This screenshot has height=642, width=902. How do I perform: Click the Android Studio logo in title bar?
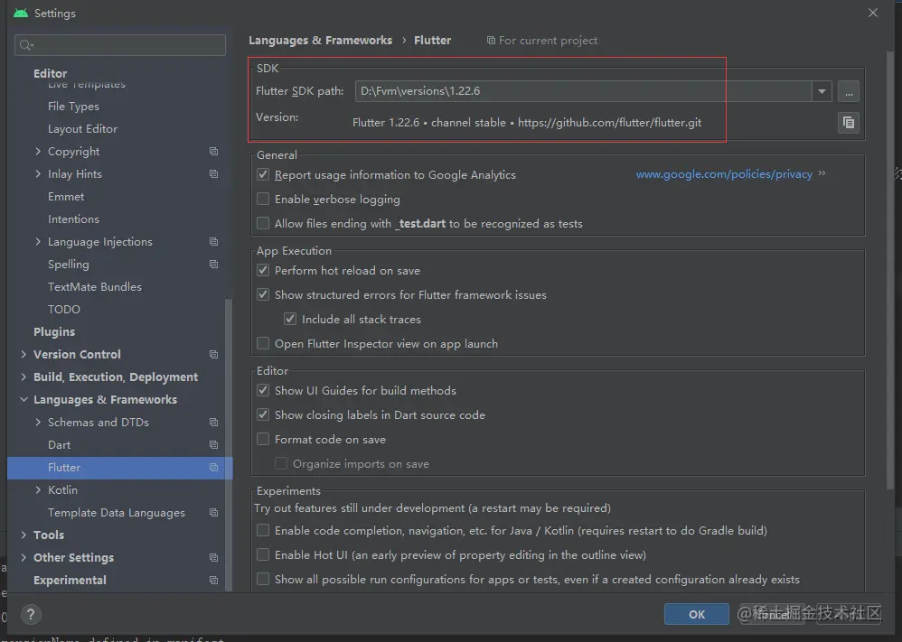[x=21, y=13]
